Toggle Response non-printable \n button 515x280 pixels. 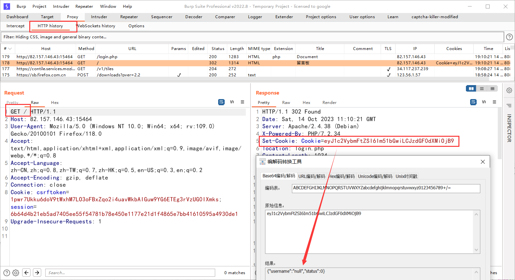pyautogui.click(x=484, y=102)
